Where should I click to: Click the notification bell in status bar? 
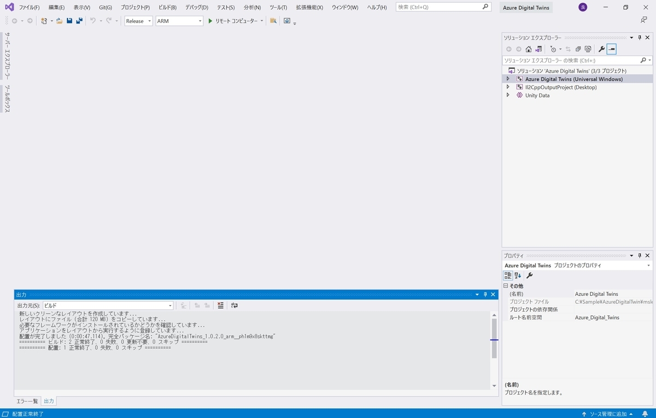(x=646, y=414)
